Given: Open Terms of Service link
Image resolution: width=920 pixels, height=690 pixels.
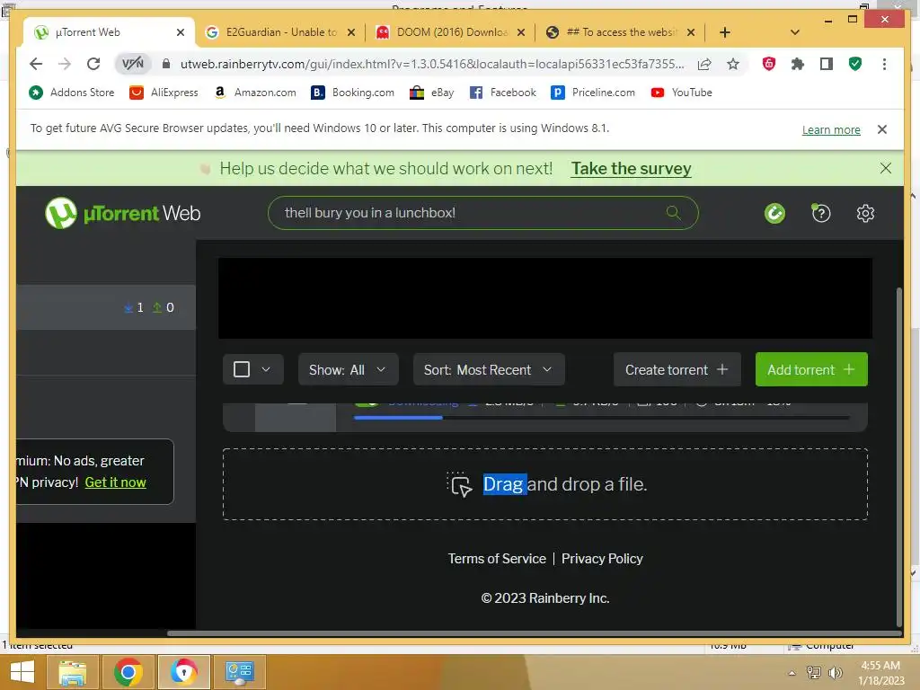Looking at the screenshot, I should click(497, 559).
